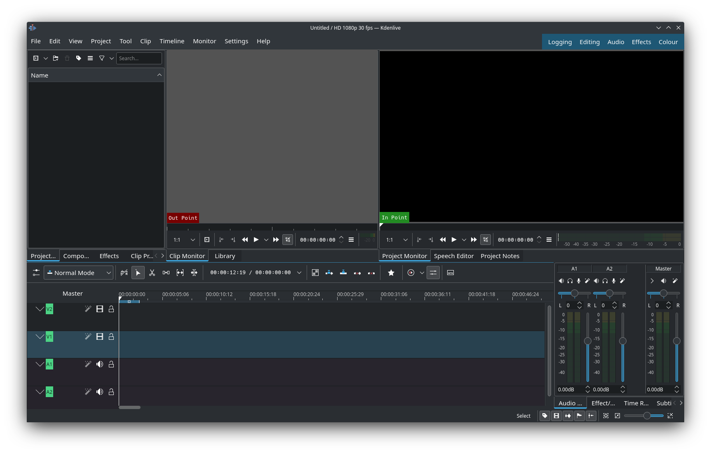Screen dimensions: 711x454
Task: Open the Effects tab beside Compositions
Action: (x=109, y=256)
